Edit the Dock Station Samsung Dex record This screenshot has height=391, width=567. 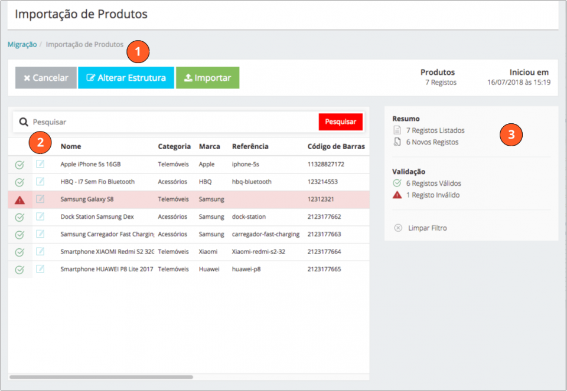[x=40, y=216]
